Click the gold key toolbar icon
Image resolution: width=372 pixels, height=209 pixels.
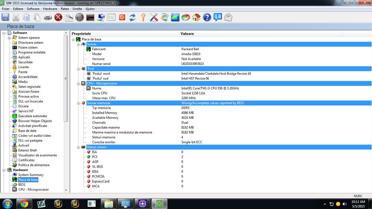(x=143, y=17)
